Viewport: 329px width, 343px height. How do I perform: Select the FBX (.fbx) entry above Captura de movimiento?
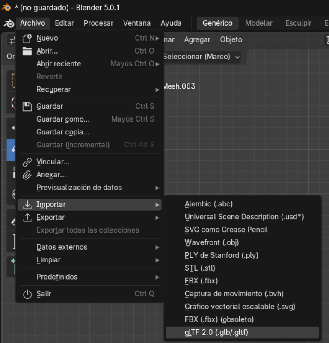pos(243,281)
